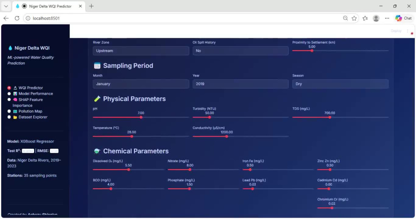Click the Cadmium Cd slider handle
The width and height of the screenshot is (416, 219).
pyautogui.click(x=329, y=189)
